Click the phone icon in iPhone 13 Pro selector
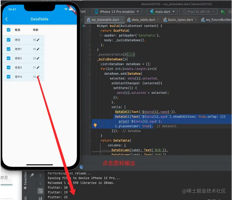Viewport: 232px width, 200px height. tap(96, 12)
